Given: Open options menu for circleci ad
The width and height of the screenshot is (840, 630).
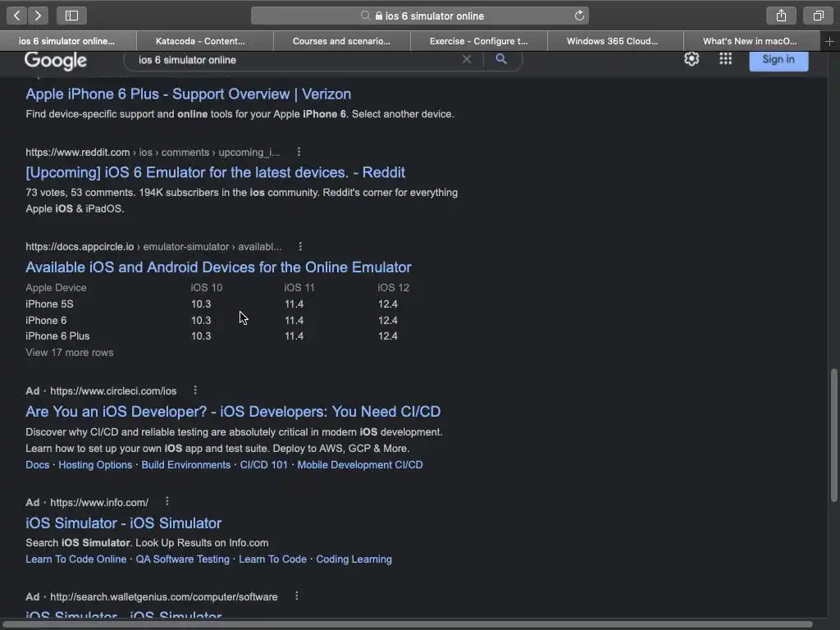Looking at the screenshot, I should pyautogui.click(x=195, y=390).
